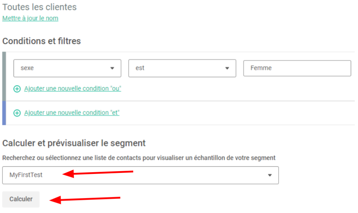
Task: Click the blue bar beside the "et" row
Action: [x=4, y=113]
